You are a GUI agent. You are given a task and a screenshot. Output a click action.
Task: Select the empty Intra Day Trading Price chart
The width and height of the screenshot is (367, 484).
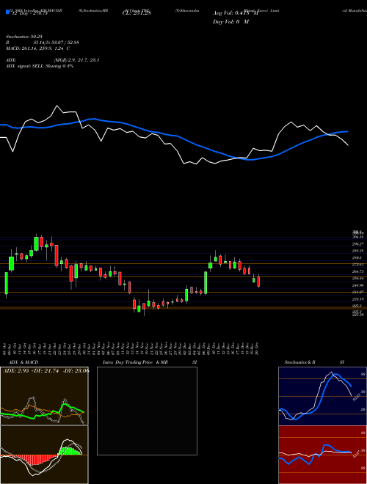(147, 411)
